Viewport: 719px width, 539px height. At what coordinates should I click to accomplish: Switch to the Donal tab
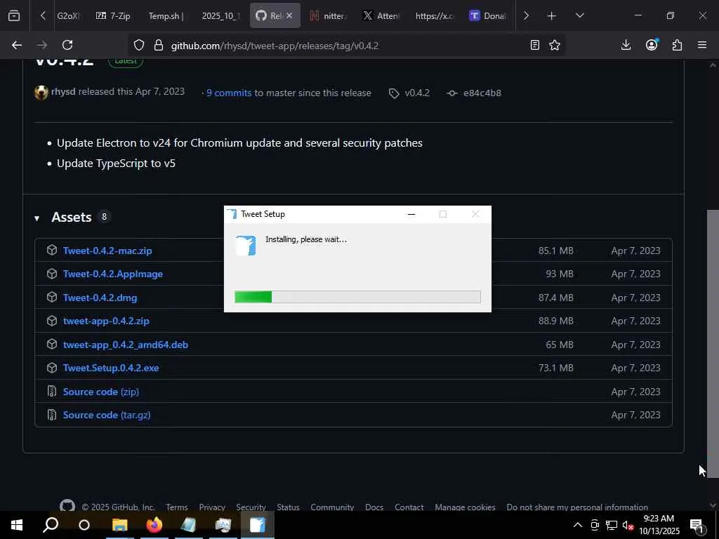[x=487, y=15]
